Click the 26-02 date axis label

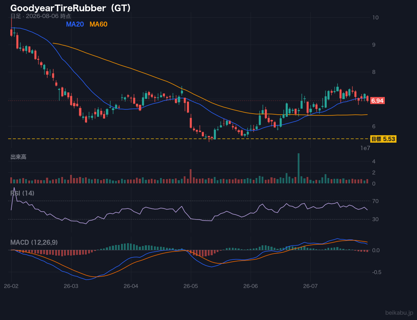(x=11, y=286)
